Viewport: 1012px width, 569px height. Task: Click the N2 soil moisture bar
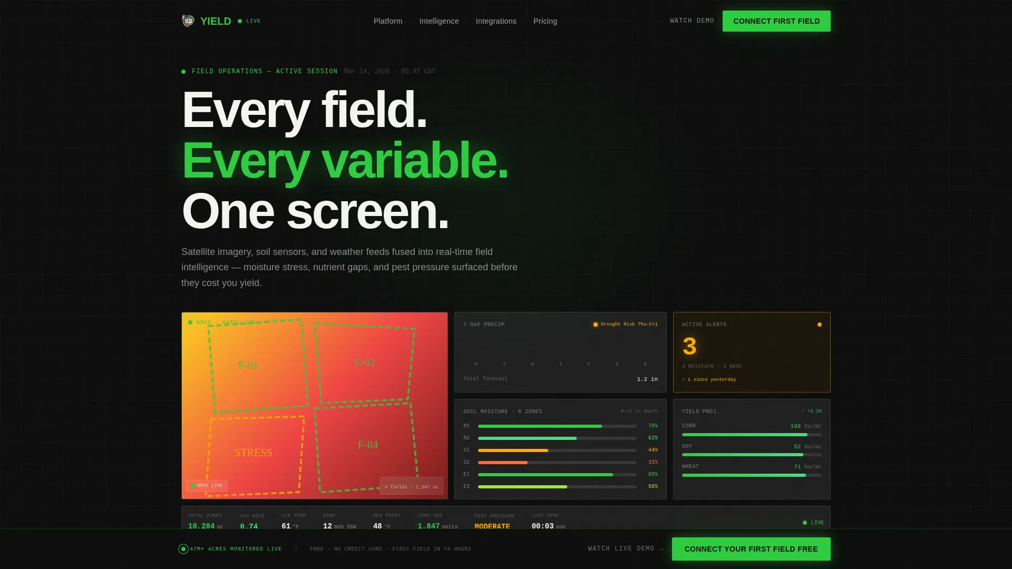[x=557, y=438]
